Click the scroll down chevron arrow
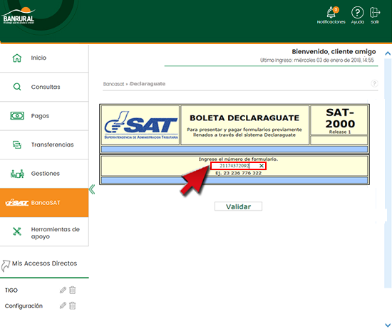 tap(388, 325)
